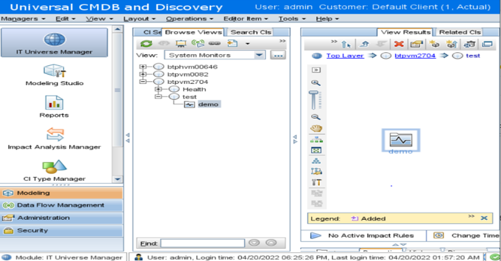
Task: Click the new CI star icon
Action: coord(434,44)
